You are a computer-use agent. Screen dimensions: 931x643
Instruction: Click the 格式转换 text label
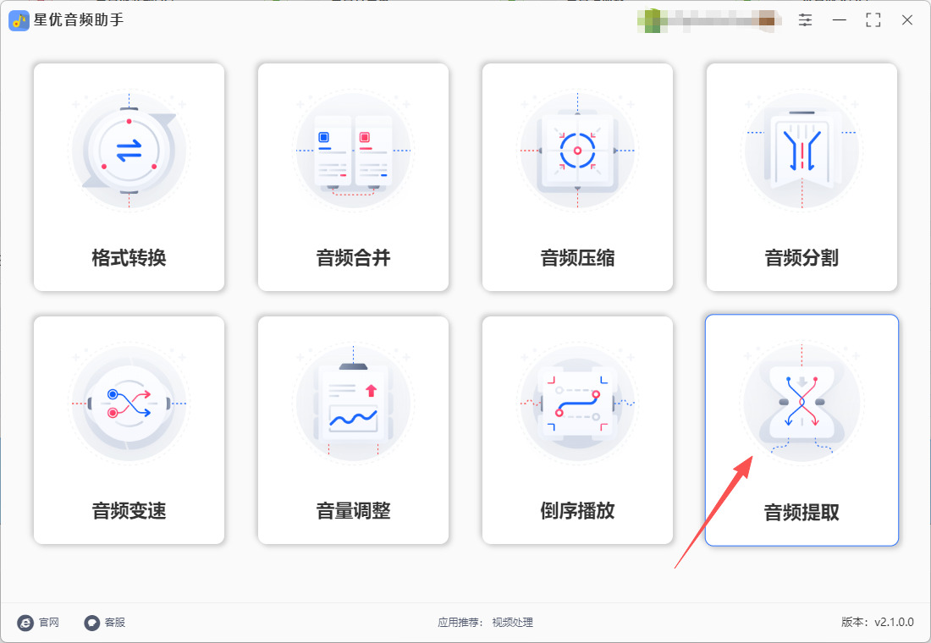129,258
